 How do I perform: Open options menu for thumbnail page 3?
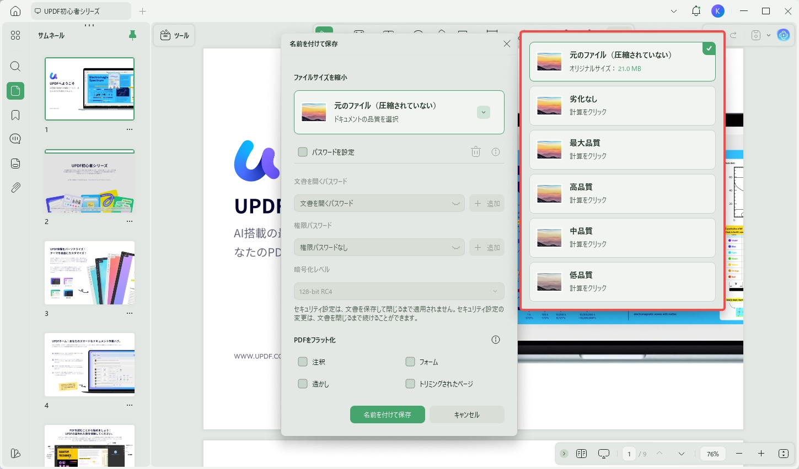(x=130, y=313)
